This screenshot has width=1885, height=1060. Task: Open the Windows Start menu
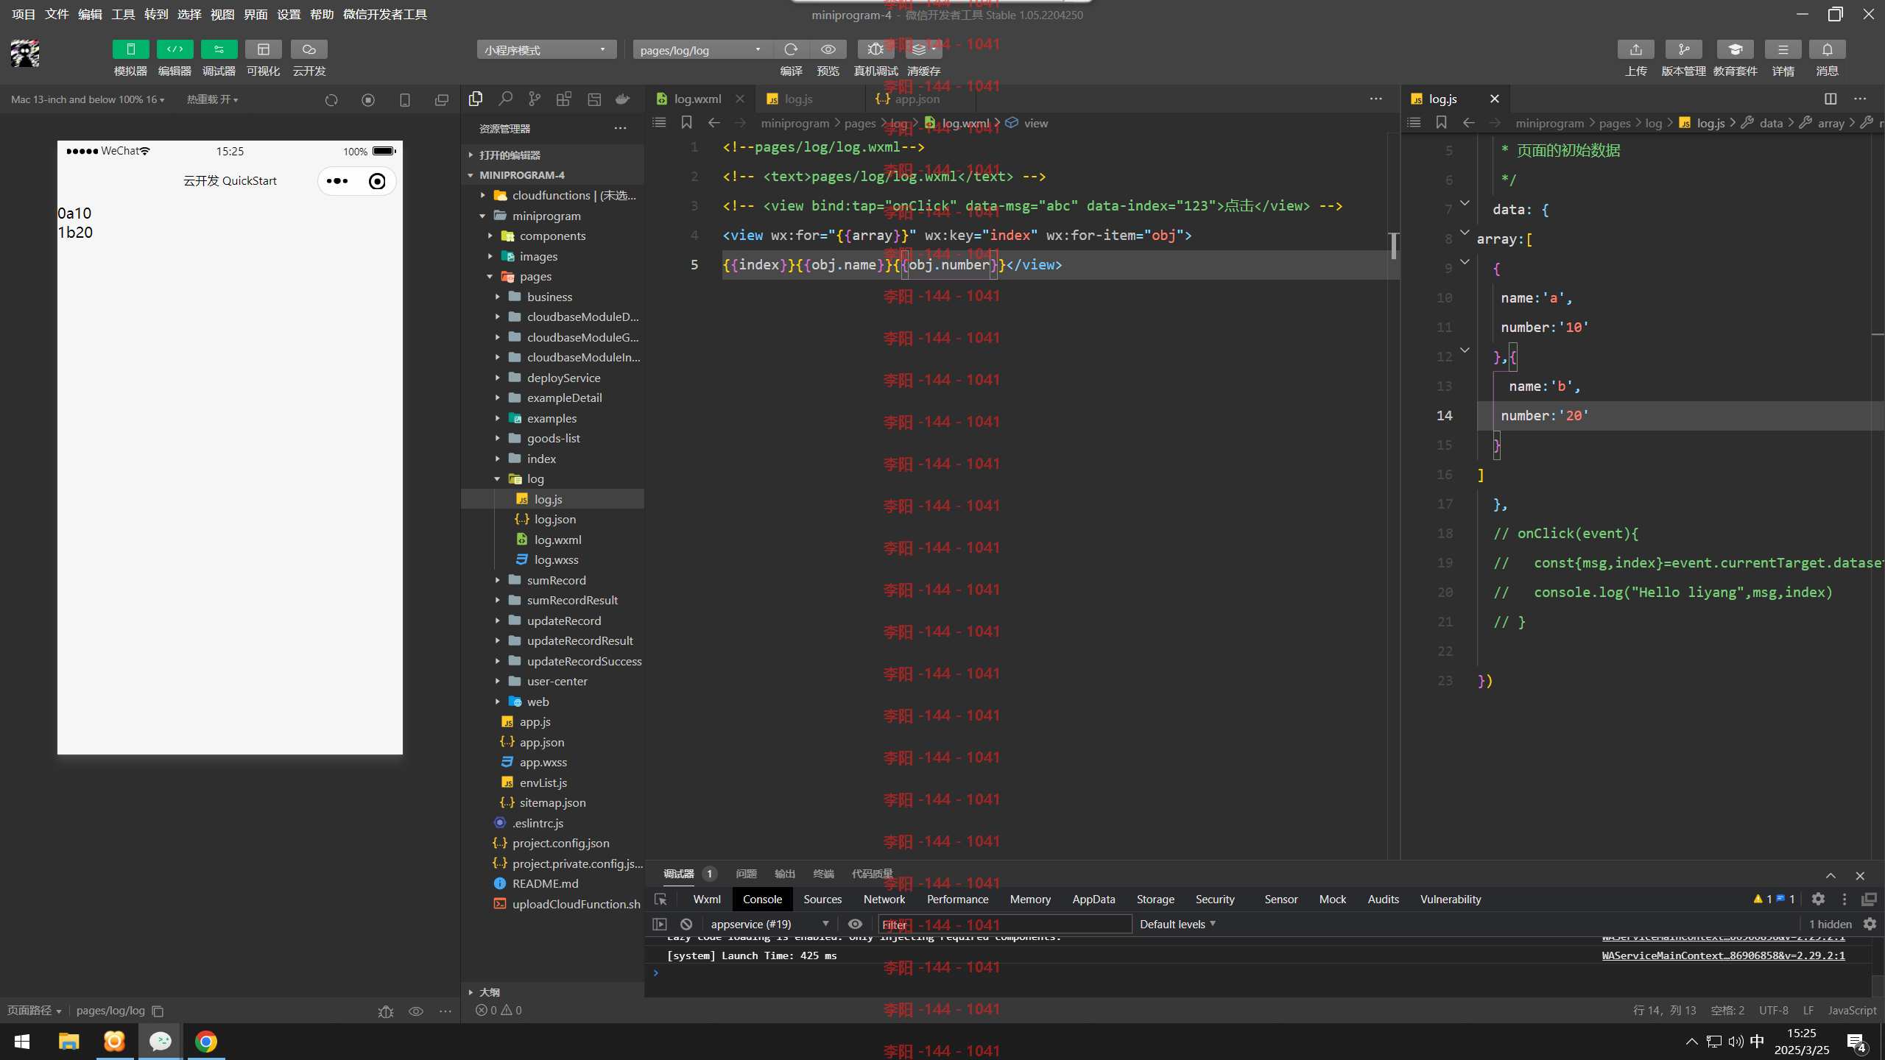[22, 1042]
